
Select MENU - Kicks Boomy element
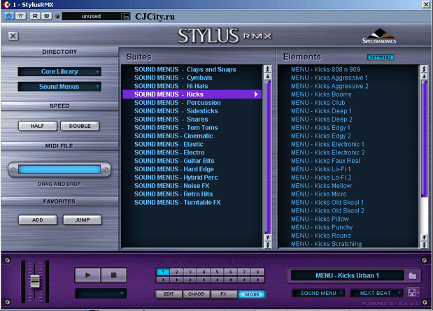tap(321, 94)
